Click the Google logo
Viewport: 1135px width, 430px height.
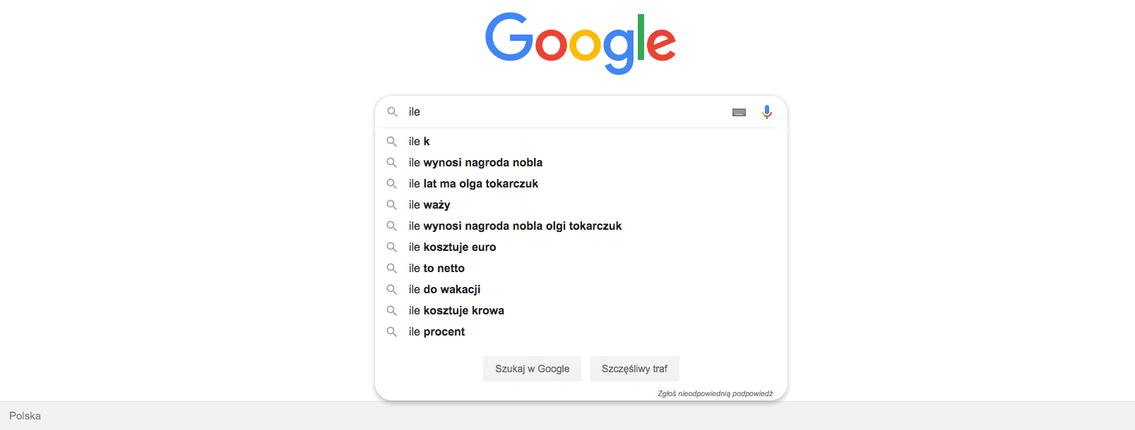[x=581, y=43]
